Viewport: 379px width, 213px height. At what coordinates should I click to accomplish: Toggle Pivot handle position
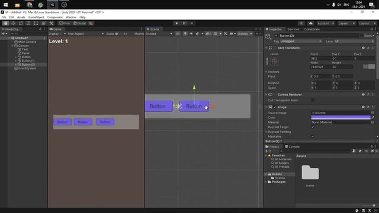(65, 23)
